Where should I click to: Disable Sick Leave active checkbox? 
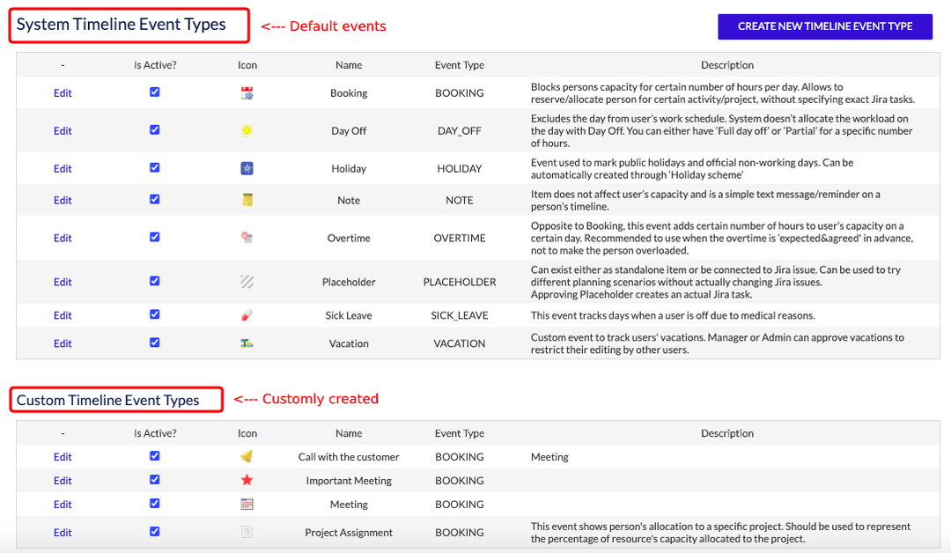[155, 314]
